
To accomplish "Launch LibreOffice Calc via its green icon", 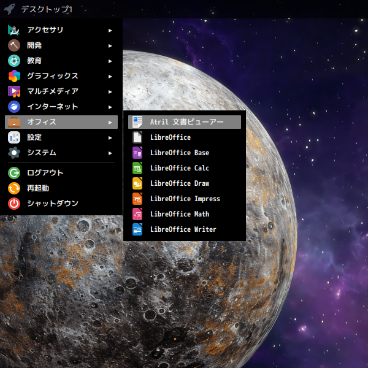I will [x=137, y=168].
